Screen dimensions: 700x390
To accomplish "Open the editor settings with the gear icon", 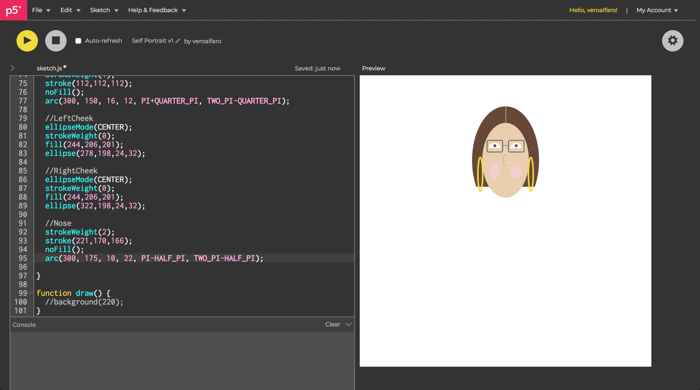I will 673,41.
